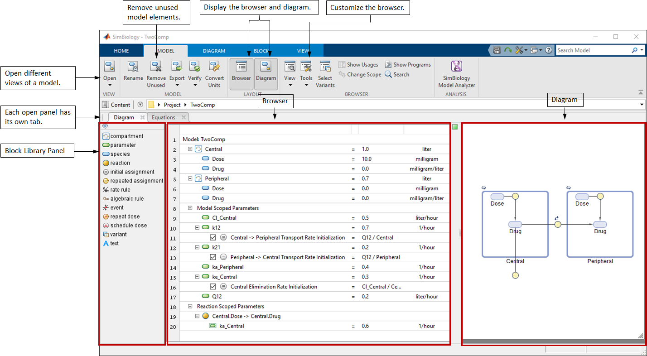Close the Equations panel tab
Image resolution: width=647 pixels, height=356 pixels.
[x=183, y=118]
